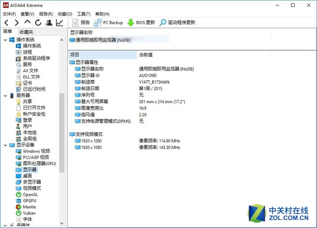Select the 视频模式 item
The height and width of the screenshot is (228, 317).
pyautogui.click(x=29, y=188)
